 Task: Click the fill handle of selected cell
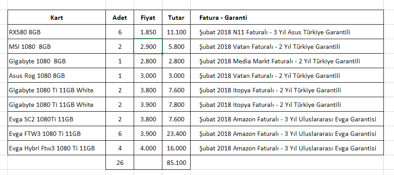(x=162, y=53)
